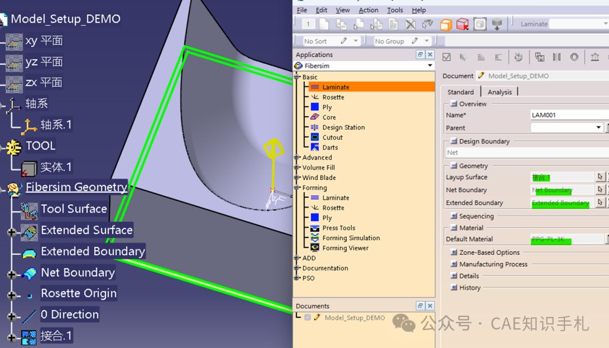Open the No Group dropdown
Screen dimensions: 609x348
click(427, 41)
